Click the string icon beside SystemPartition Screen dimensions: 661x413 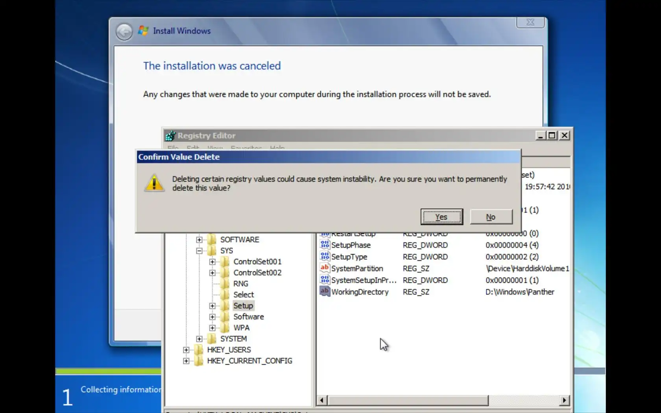(x=325, y=268)
